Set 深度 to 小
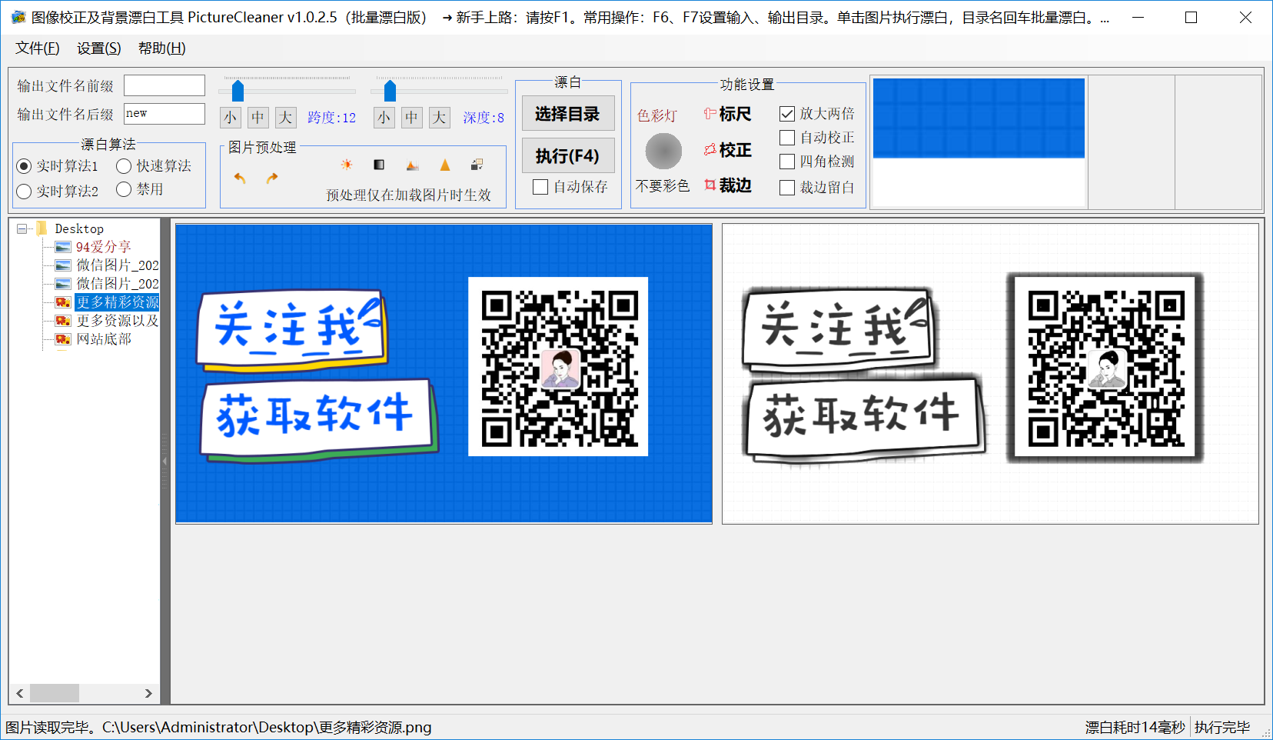The height and width of the screenshot is (740, 1273). [384, 118]
